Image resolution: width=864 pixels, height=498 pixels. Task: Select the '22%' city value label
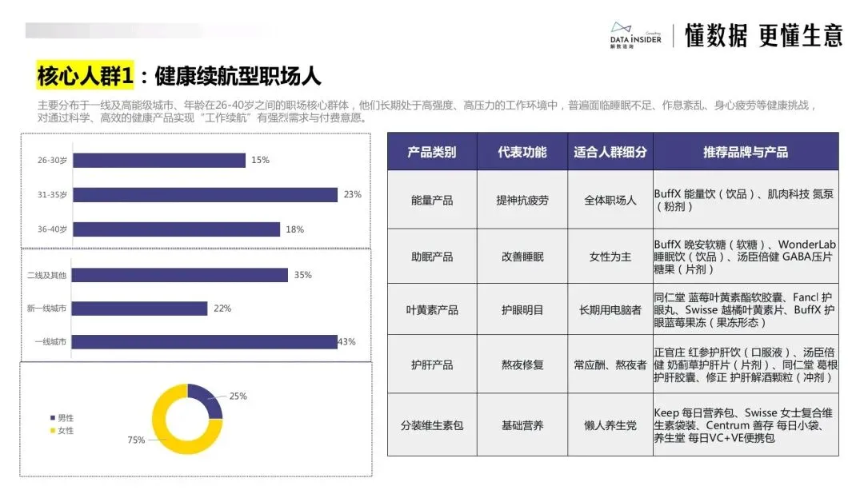222,309
